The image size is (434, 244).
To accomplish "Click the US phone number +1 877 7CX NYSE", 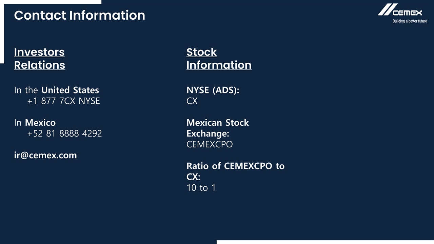I will tap(63, 101).
